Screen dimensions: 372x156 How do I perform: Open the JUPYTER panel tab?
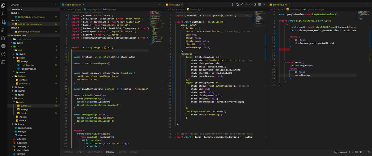tap(122, 152)
